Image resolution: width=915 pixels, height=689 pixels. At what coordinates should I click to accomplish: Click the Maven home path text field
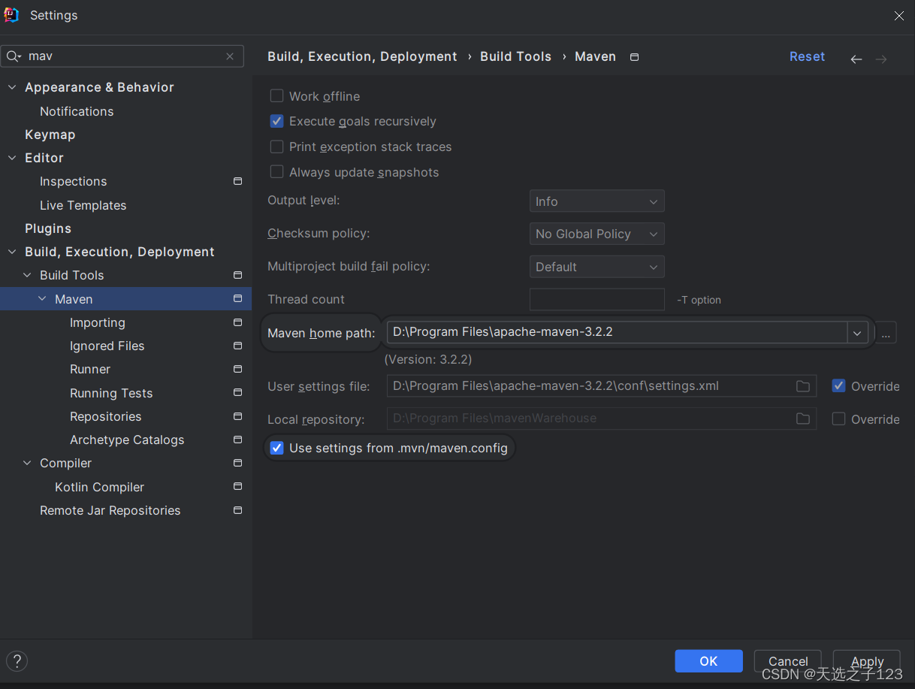(617, 332)
